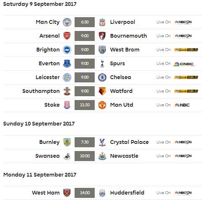
Task: Click the CNBC broadcaster logo
Action: tap(184, 64)
